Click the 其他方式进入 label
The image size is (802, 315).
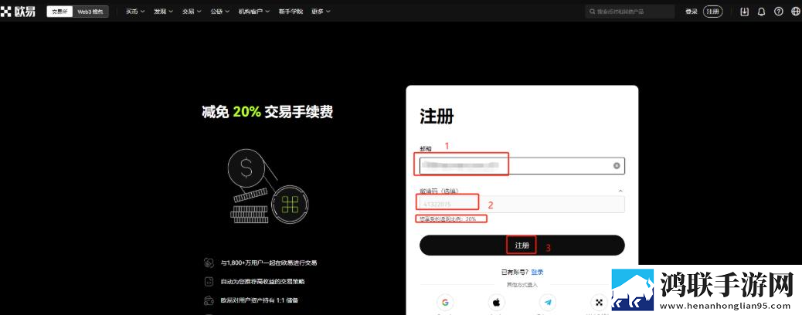(522, 285)
